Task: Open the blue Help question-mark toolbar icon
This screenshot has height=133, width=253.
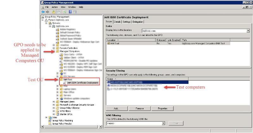Action: point(70,12)
